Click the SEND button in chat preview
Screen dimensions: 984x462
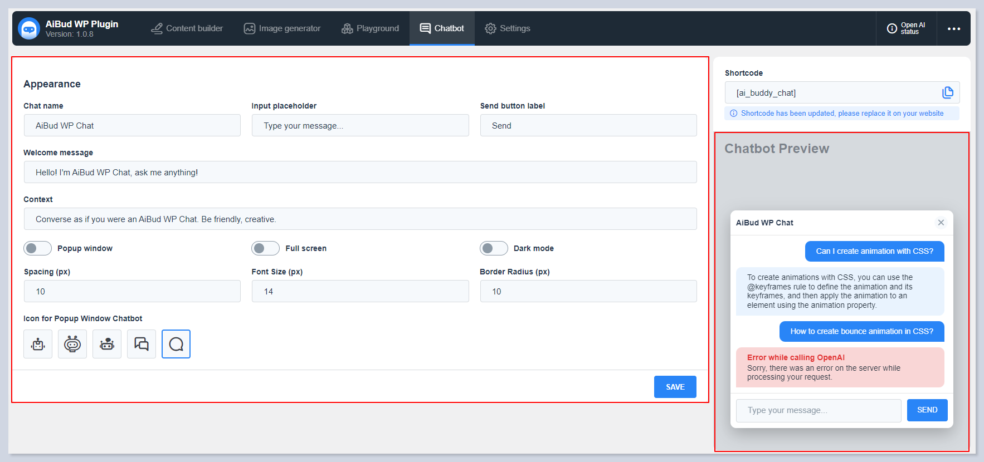point(927,410)
